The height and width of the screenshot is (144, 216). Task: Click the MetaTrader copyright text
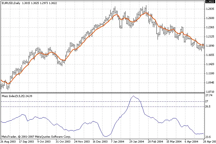(x=36, y=136)
